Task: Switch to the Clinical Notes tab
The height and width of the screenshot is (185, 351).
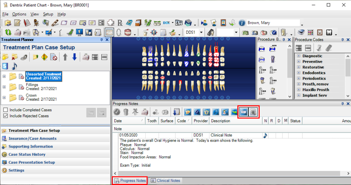Action: pyautogui.click(x=165, y=181)
